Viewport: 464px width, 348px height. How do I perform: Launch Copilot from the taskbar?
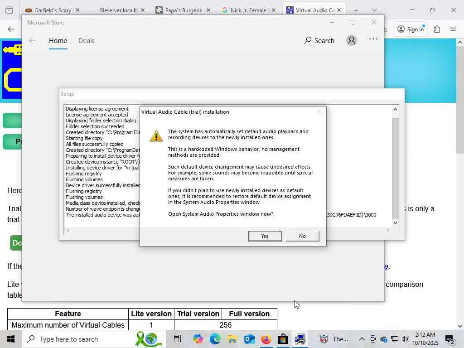[198, 339]
